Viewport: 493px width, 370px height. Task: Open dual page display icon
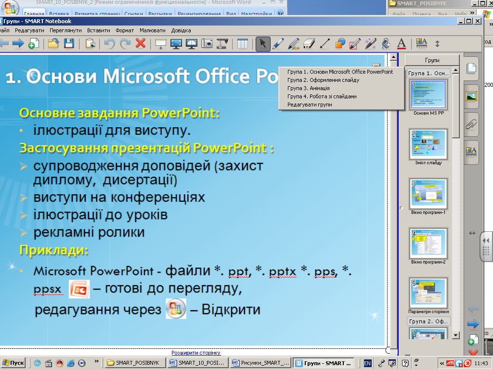(192, 44)
